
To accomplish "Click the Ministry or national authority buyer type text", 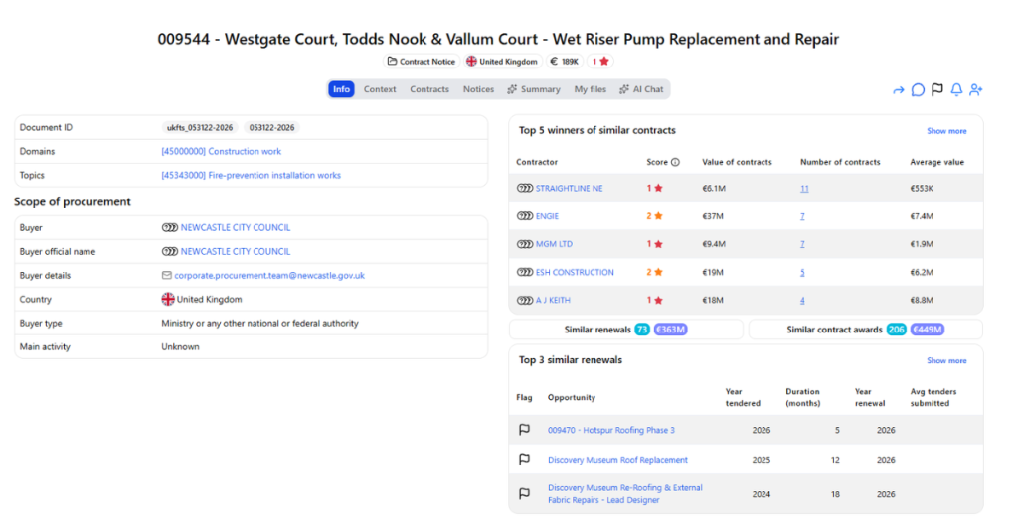I will (259, 323).
